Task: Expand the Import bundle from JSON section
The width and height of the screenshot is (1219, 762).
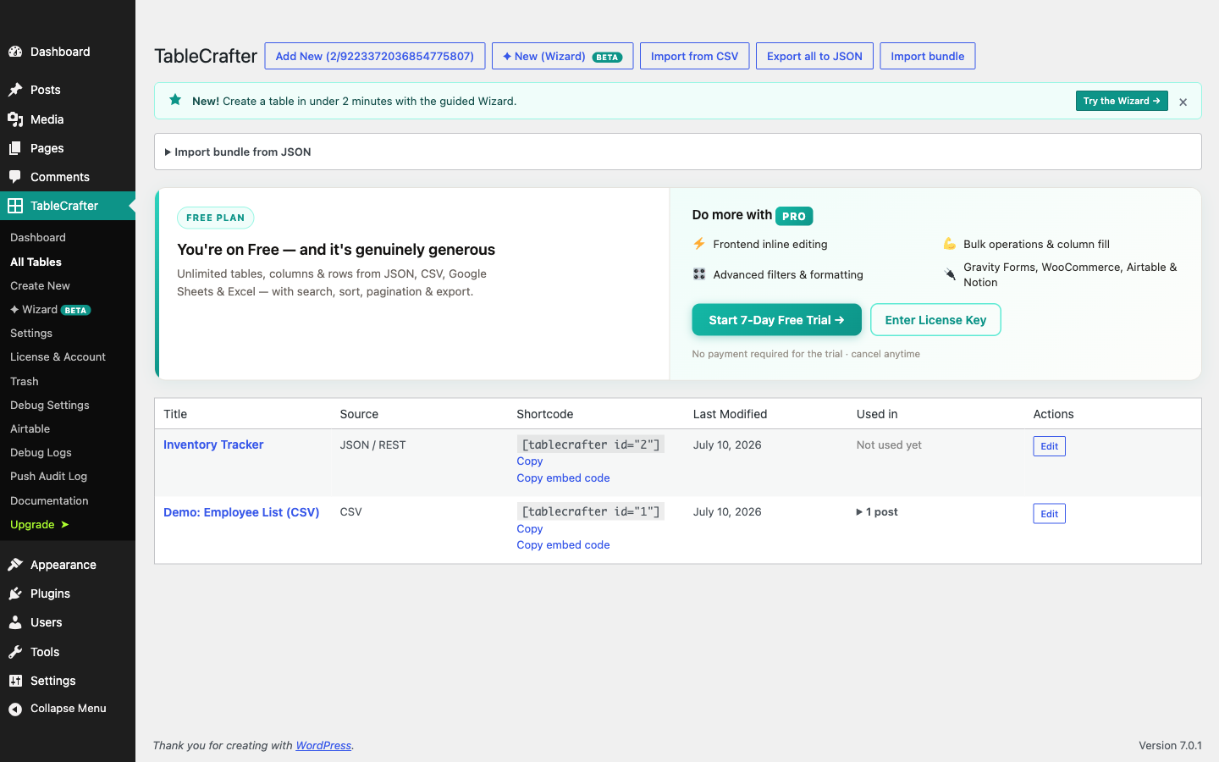Action: pos(238,152)
